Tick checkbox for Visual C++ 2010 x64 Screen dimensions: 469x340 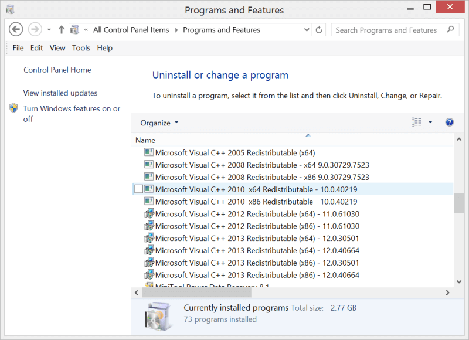tap(138, 189)
